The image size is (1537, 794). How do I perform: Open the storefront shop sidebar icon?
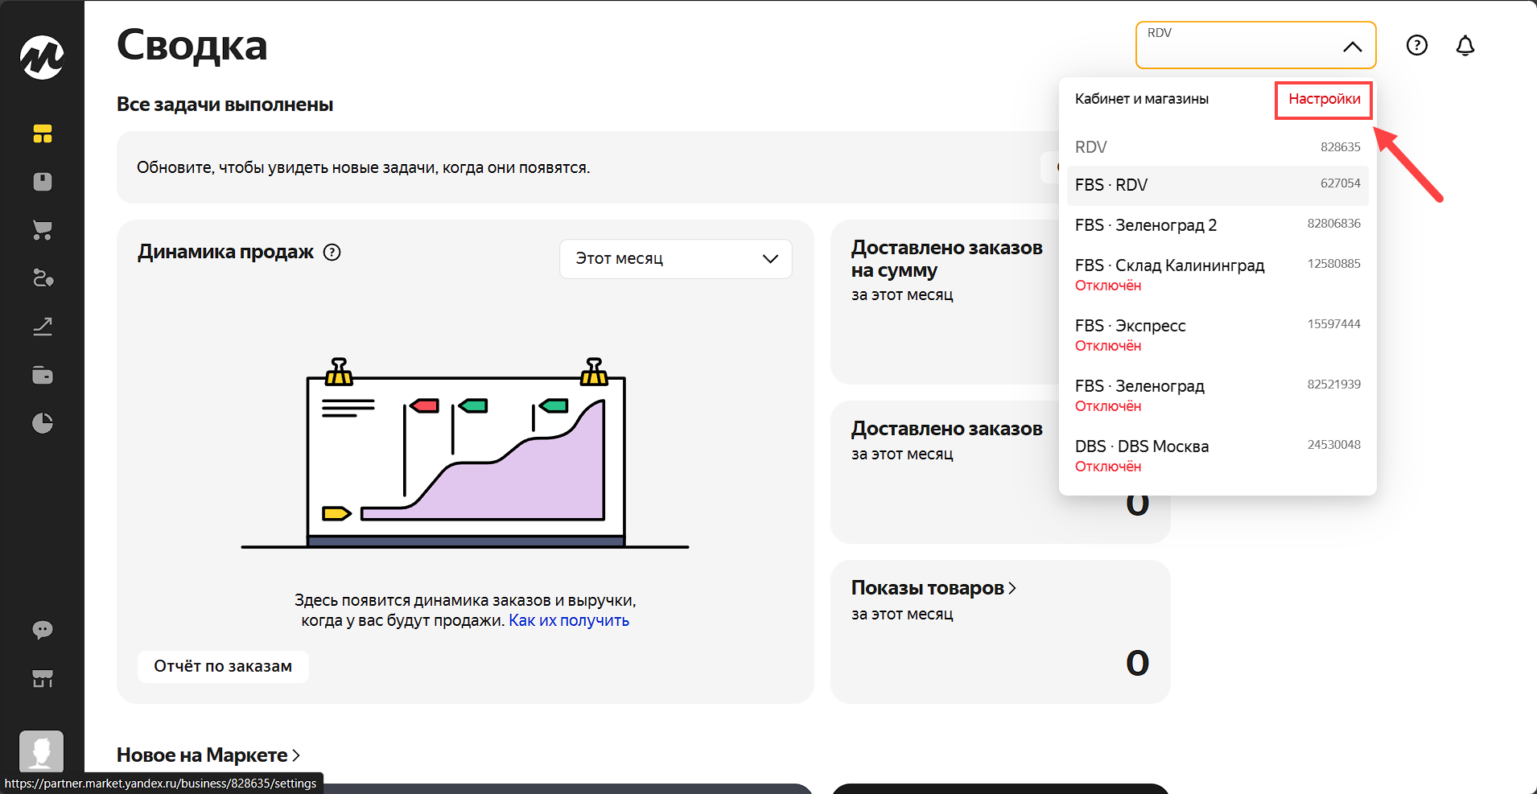(43, 678)
